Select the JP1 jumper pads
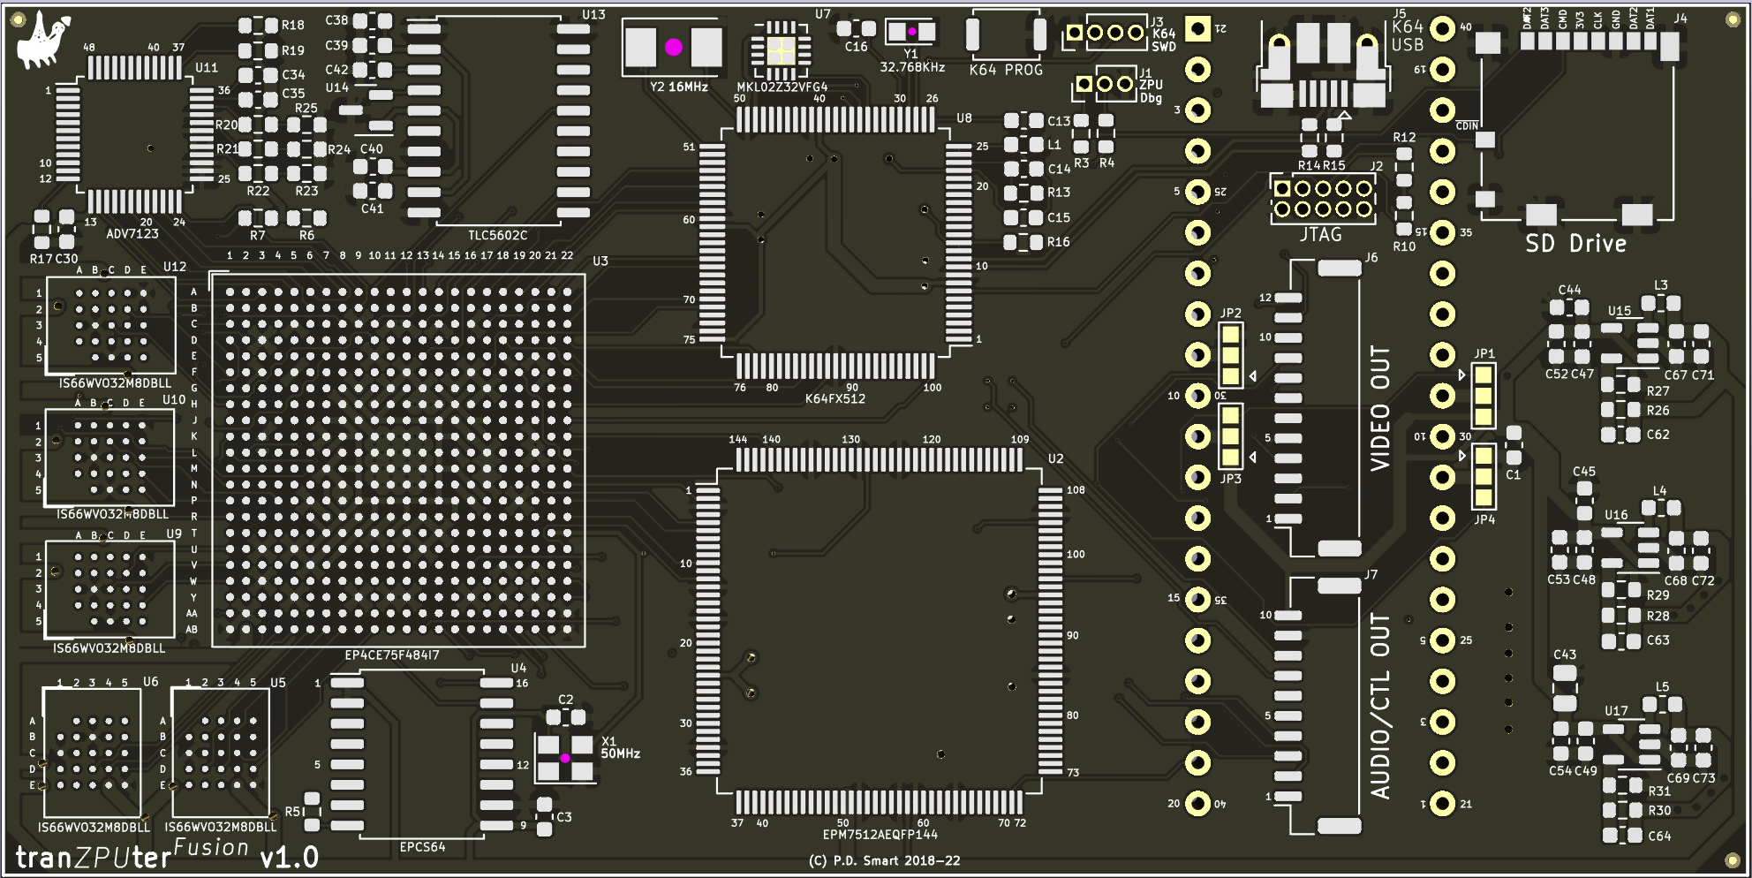 coord(1484,396)
